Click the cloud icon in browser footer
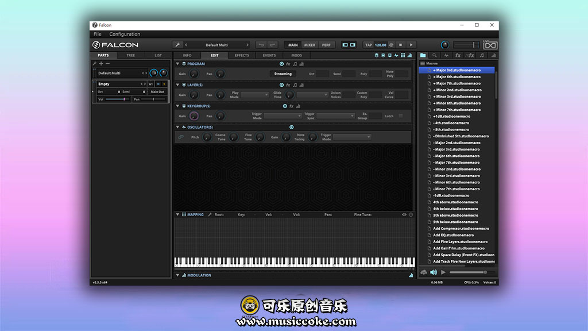Image resolution: width=588 pixels, height=331 pixels. tap(424, 272)
